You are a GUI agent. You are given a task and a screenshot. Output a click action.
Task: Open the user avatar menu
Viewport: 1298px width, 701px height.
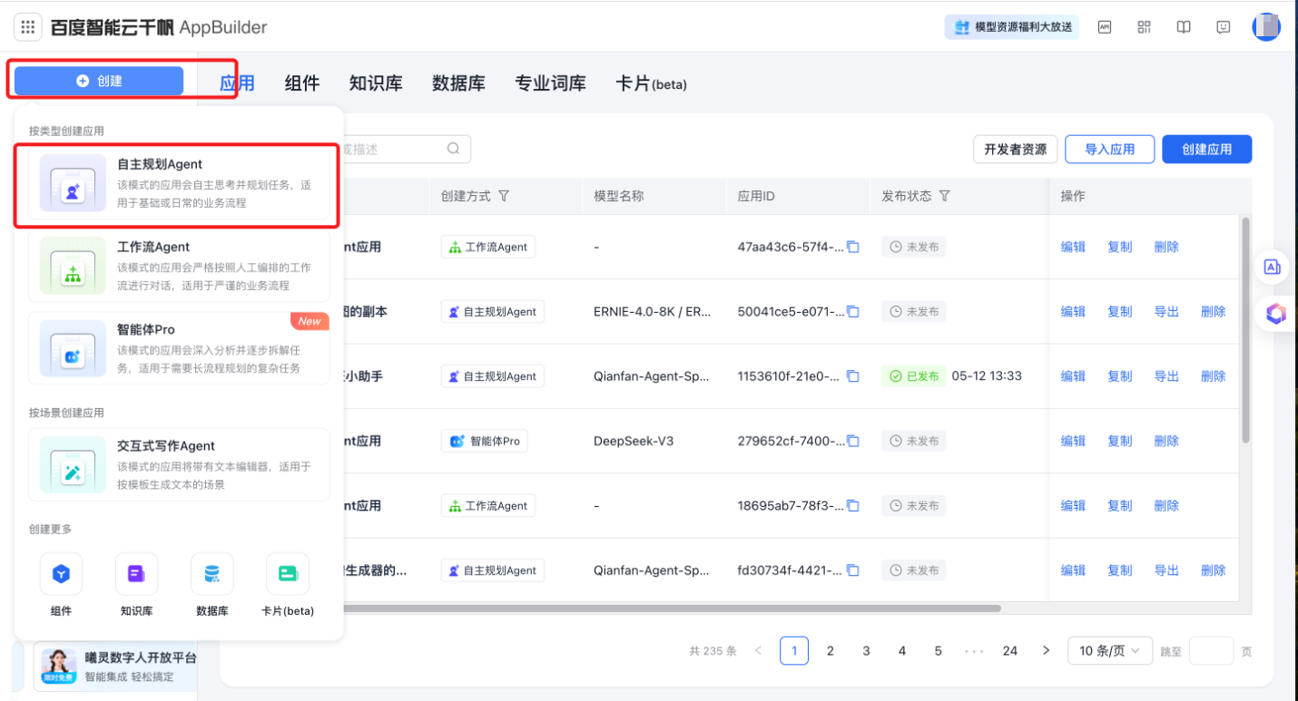tap(1266, 27)
